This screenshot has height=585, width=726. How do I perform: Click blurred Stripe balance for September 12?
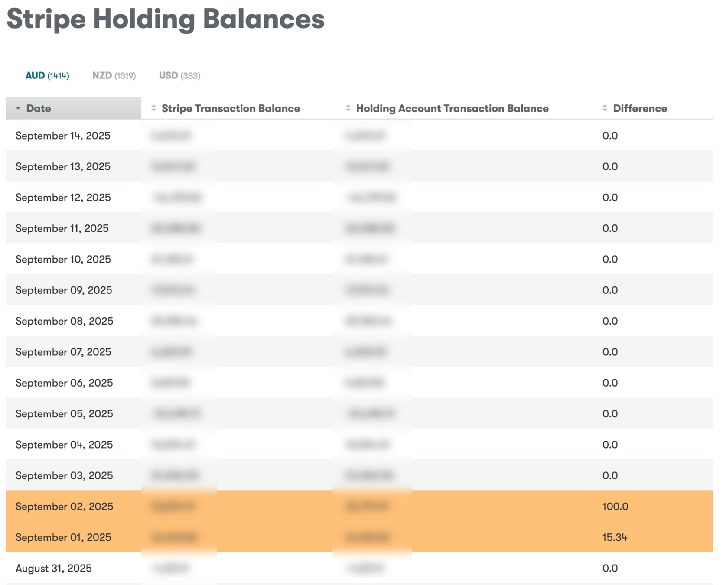[x=176, y=198]
